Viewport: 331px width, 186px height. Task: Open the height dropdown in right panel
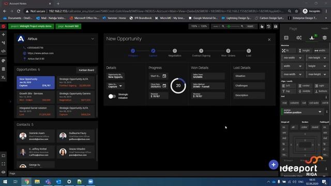click(x=317, y=66)
